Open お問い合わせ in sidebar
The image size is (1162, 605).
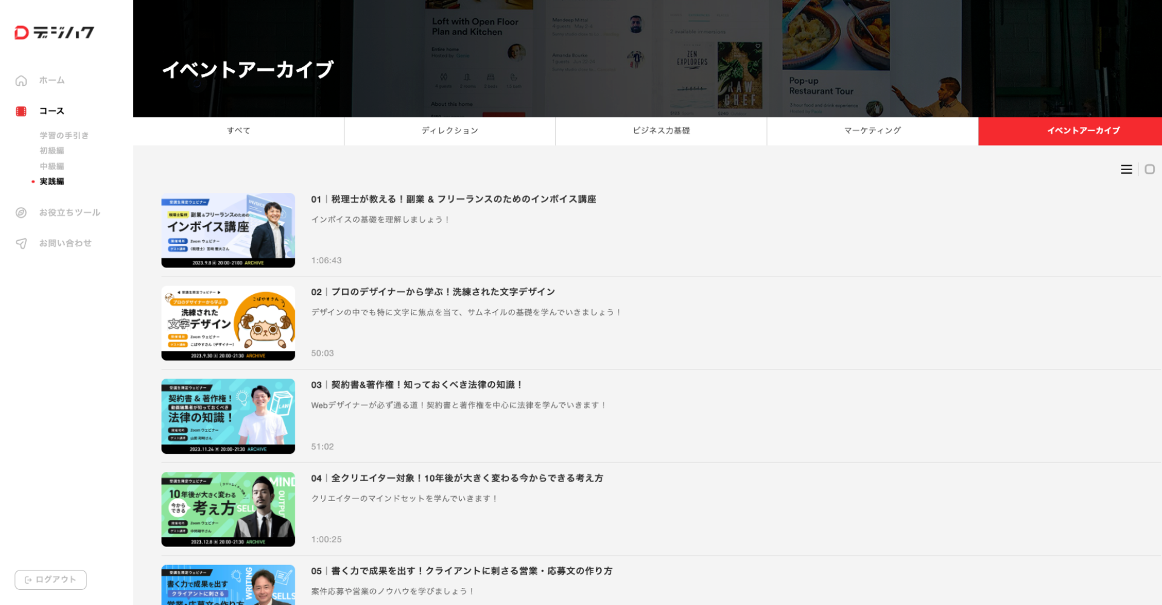tap(65, 243)
